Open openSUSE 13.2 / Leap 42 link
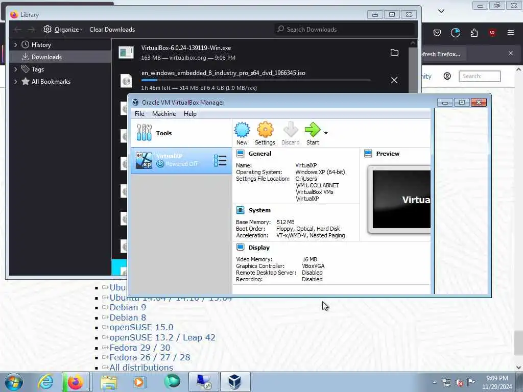 tap(162, 337)
